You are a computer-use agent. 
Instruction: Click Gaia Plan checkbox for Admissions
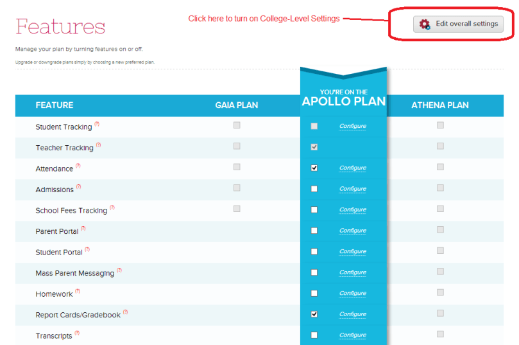point(237,188)
